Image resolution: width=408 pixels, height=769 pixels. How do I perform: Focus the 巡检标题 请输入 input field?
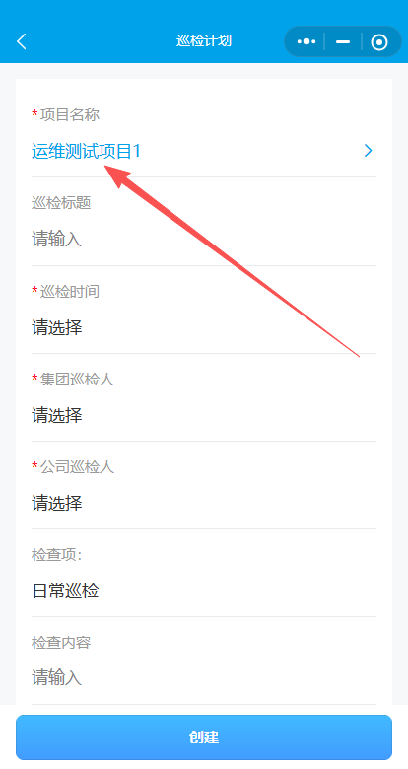(x=204, y=240)
